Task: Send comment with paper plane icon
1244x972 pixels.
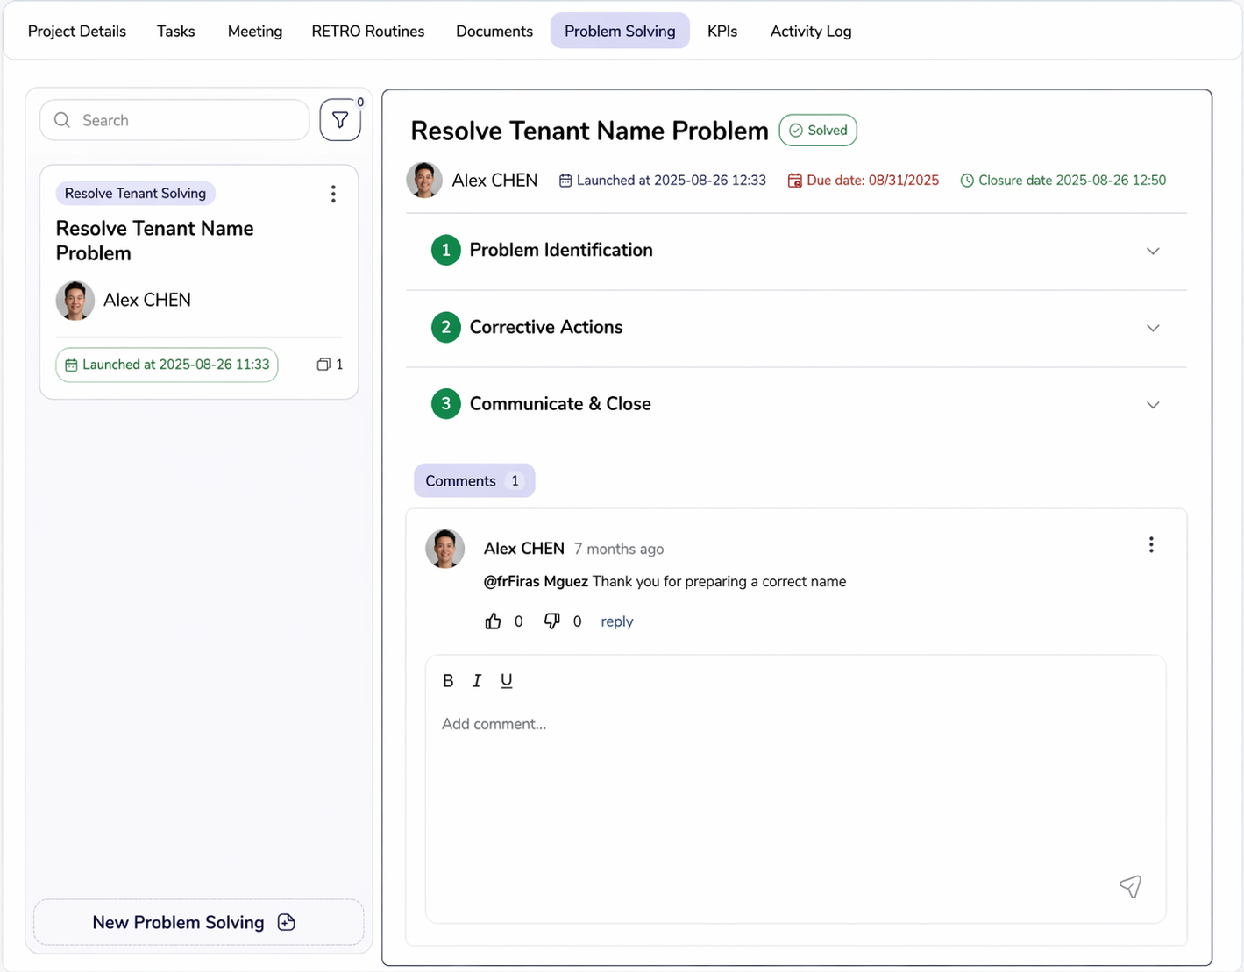Action: point(1130,886)
